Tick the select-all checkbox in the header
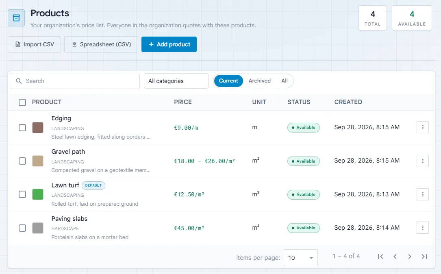 [x=22, y=102]
